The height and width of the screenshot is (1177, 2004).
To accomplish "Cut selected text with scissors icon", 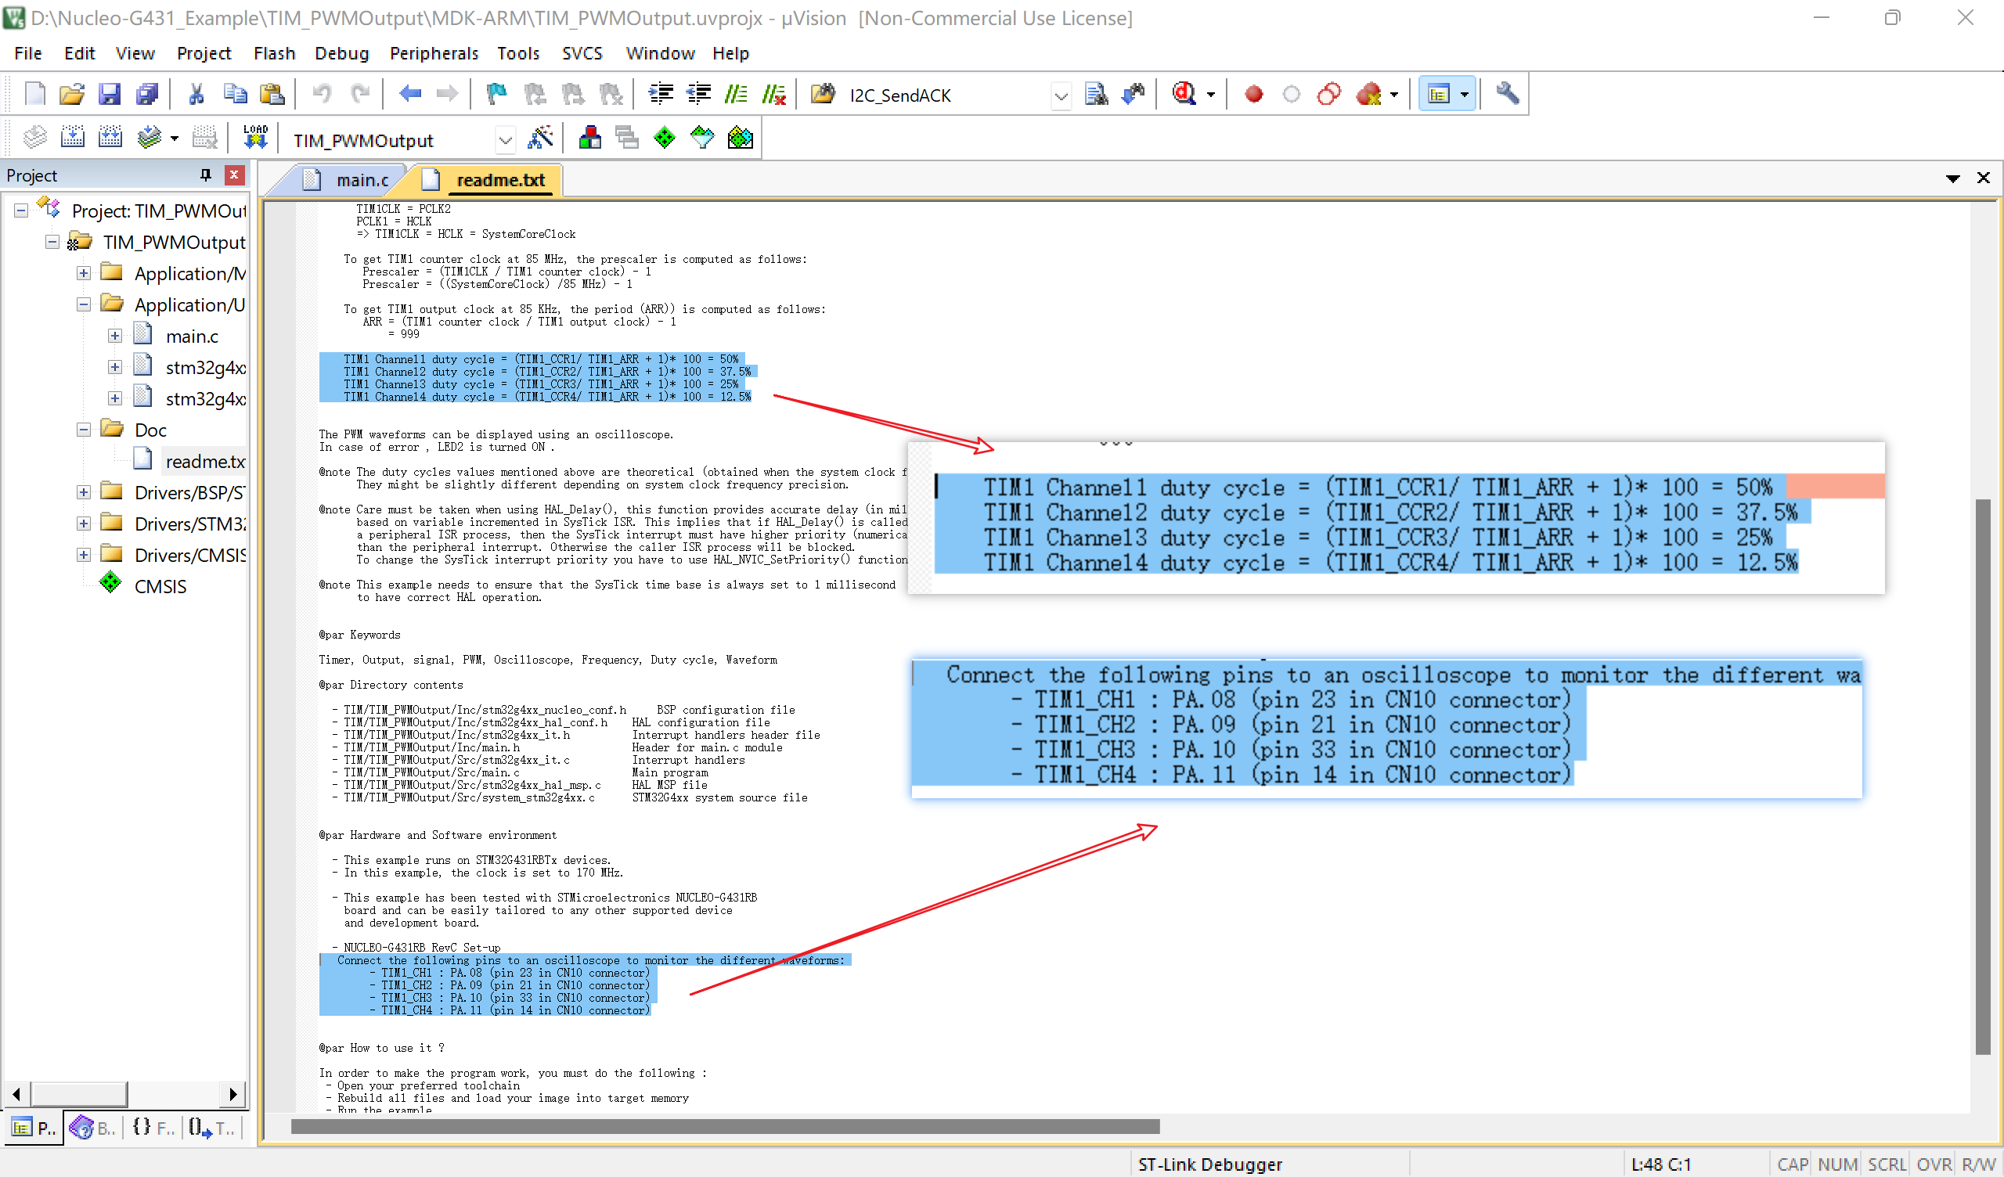I will [x=196, y=94].
